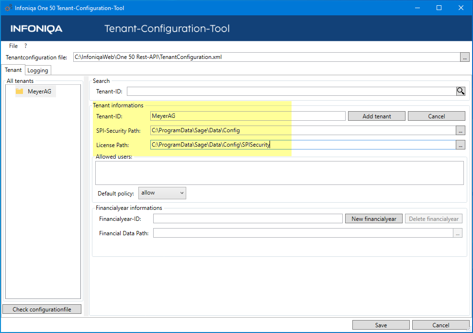Switch to the Logging tab
Viewport: 473px width, 333px height.
tap(38, 70)
